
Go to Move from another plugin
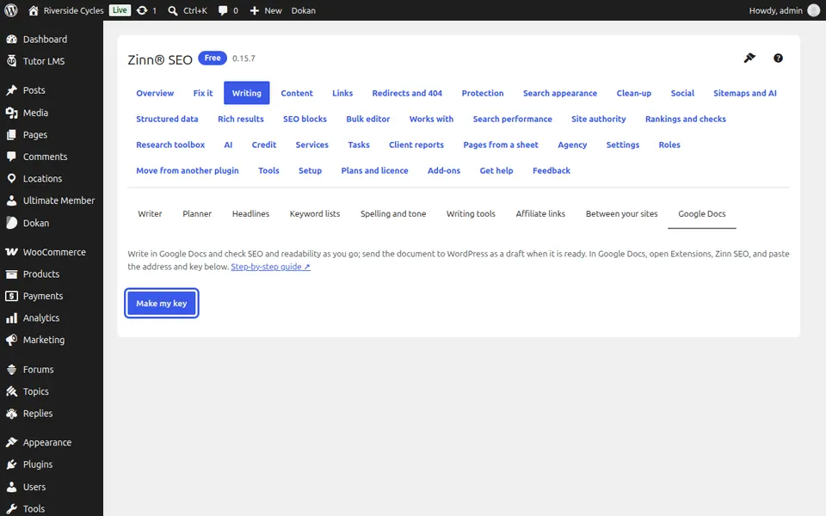tap(188, 170)
